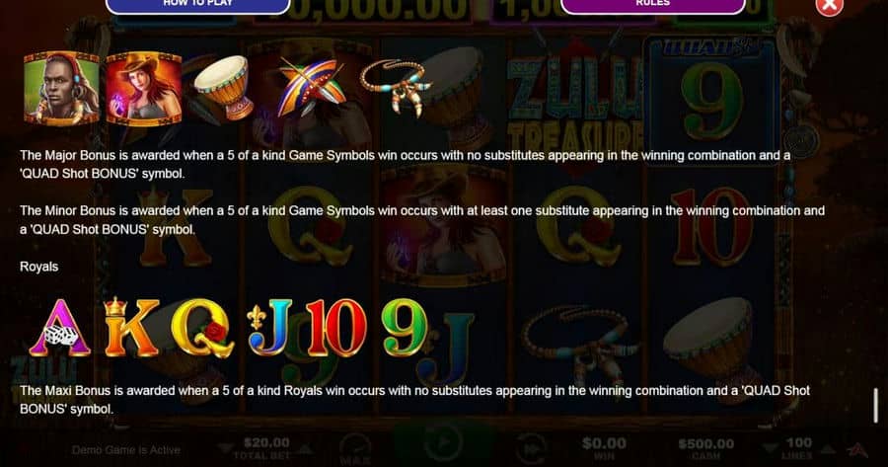Screen dimensions: 888x467
Task: Close the help overlay with red X
Action: 829,6
